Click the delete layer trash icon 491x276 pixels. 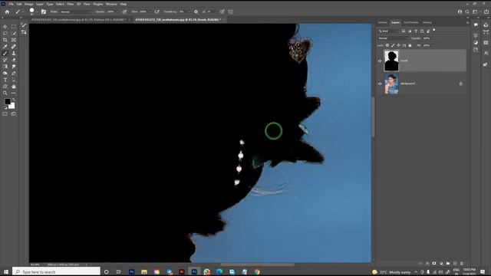(462, 264)
